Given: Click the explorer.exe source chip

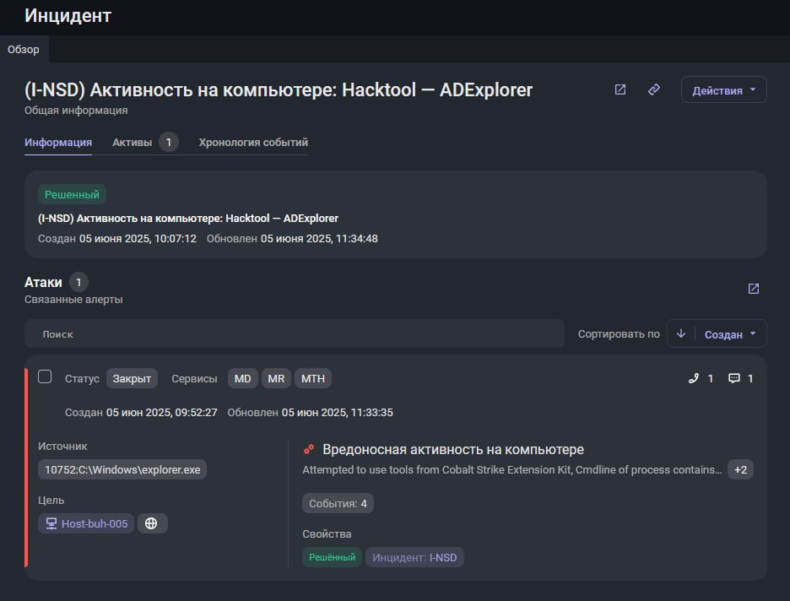Looking at the screenshot, I should pyautogui.click(x=122, y=469).
